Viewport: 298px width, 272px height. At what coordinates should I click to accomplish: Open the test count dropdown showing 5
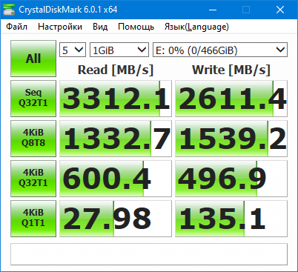[x=73, y=50]
